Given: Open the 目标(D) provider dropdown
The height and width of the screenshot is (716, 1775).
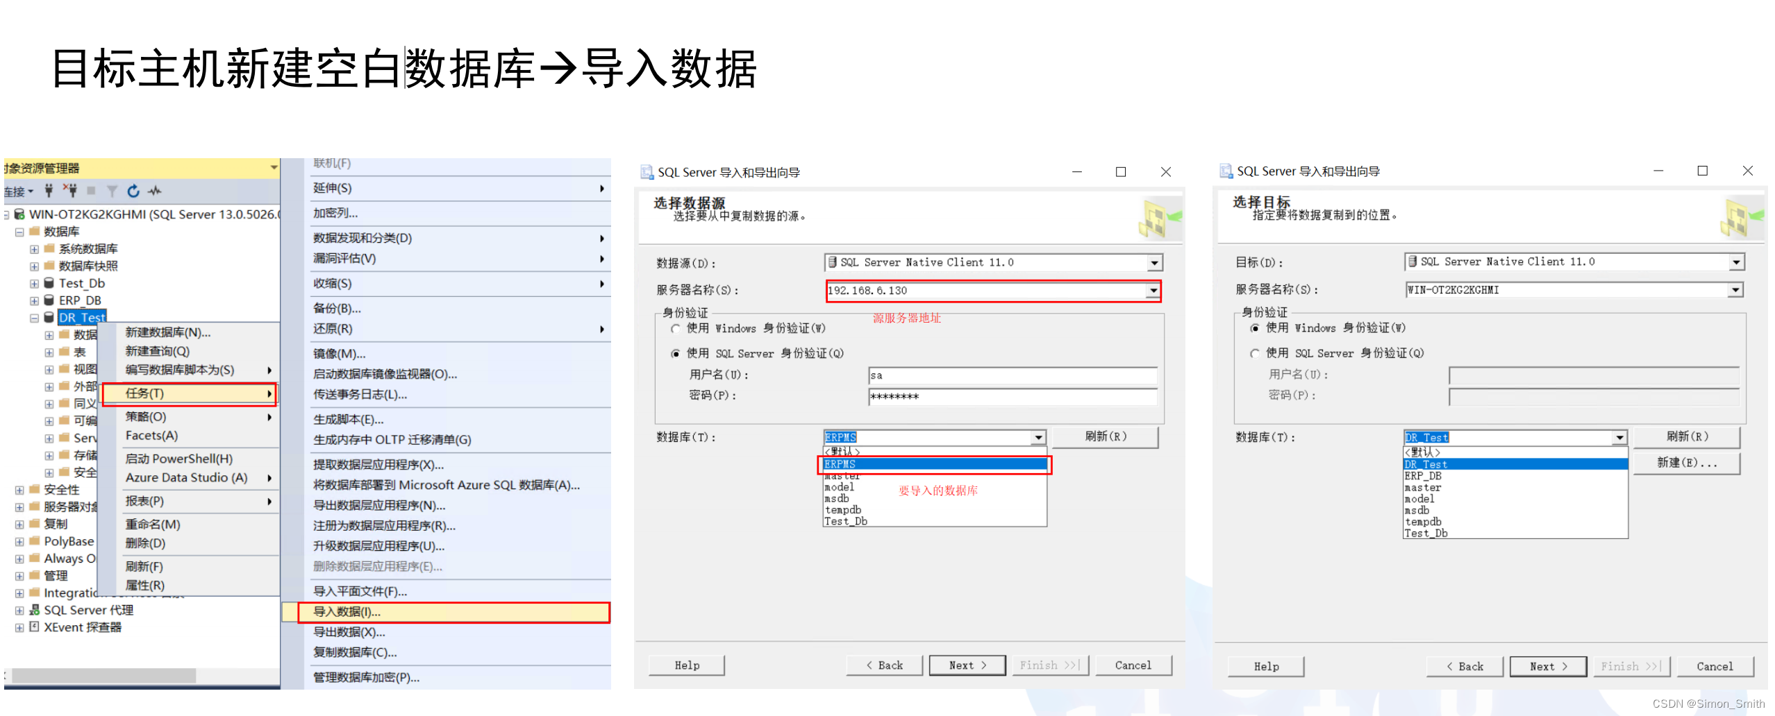Looking at the screenshot, I should pos(1736,262).
